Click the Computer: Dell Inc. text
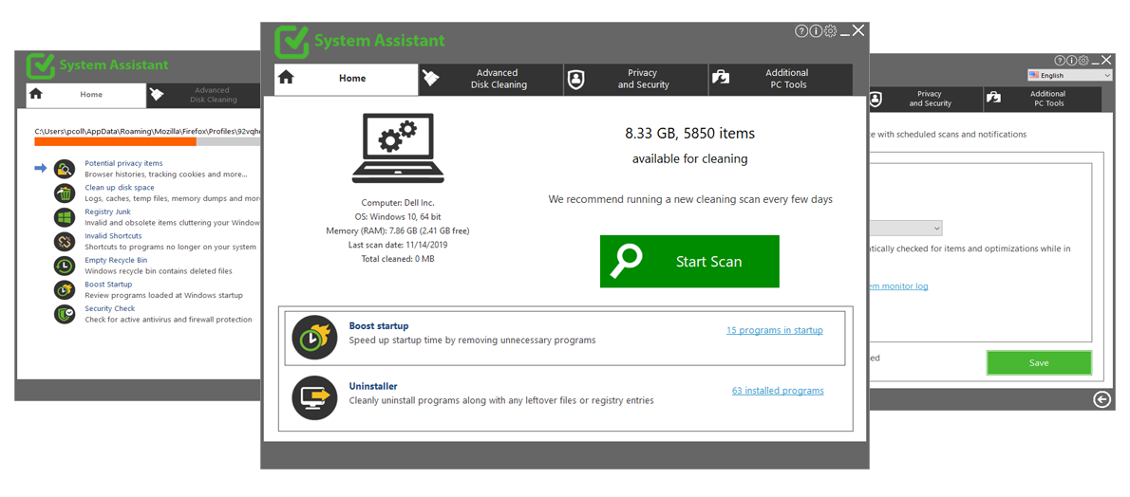Viewport: 1130px width, 497px height. pyautogui.click(x=398, y=203)
